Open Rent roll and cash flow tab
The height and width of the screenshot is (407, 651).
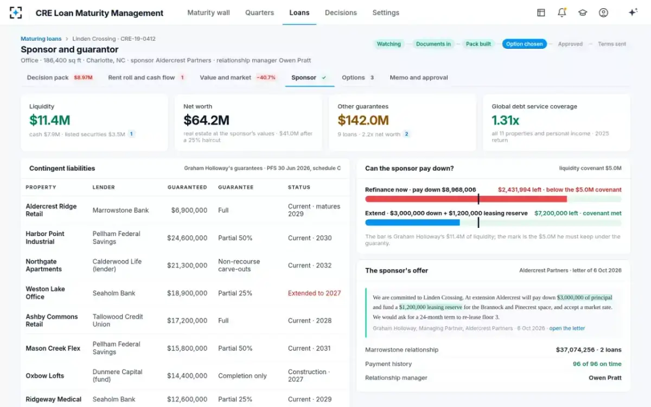tap(146, 78)
